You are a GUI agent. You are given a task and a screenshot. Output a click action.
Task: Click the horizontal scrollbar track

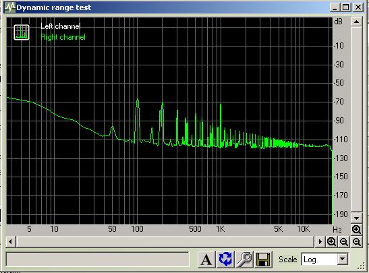click(x=165, y=241)
